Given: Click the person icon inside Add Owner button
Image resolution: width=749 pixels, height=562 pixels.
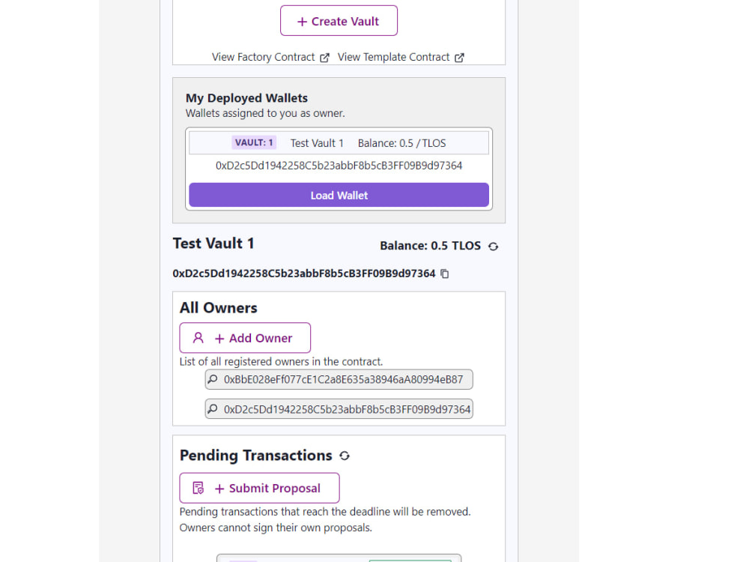Looking at the screenshot, I should tap(197, 337).
